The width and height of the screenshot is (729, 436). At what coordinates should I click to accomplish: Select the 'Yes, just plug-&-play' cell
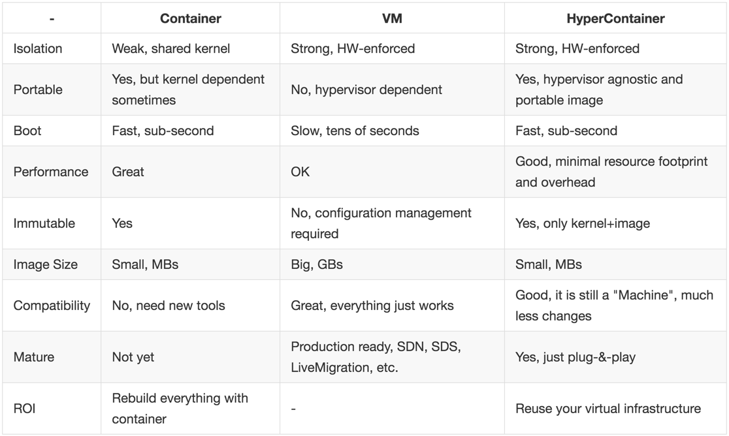tap(575, 357)
